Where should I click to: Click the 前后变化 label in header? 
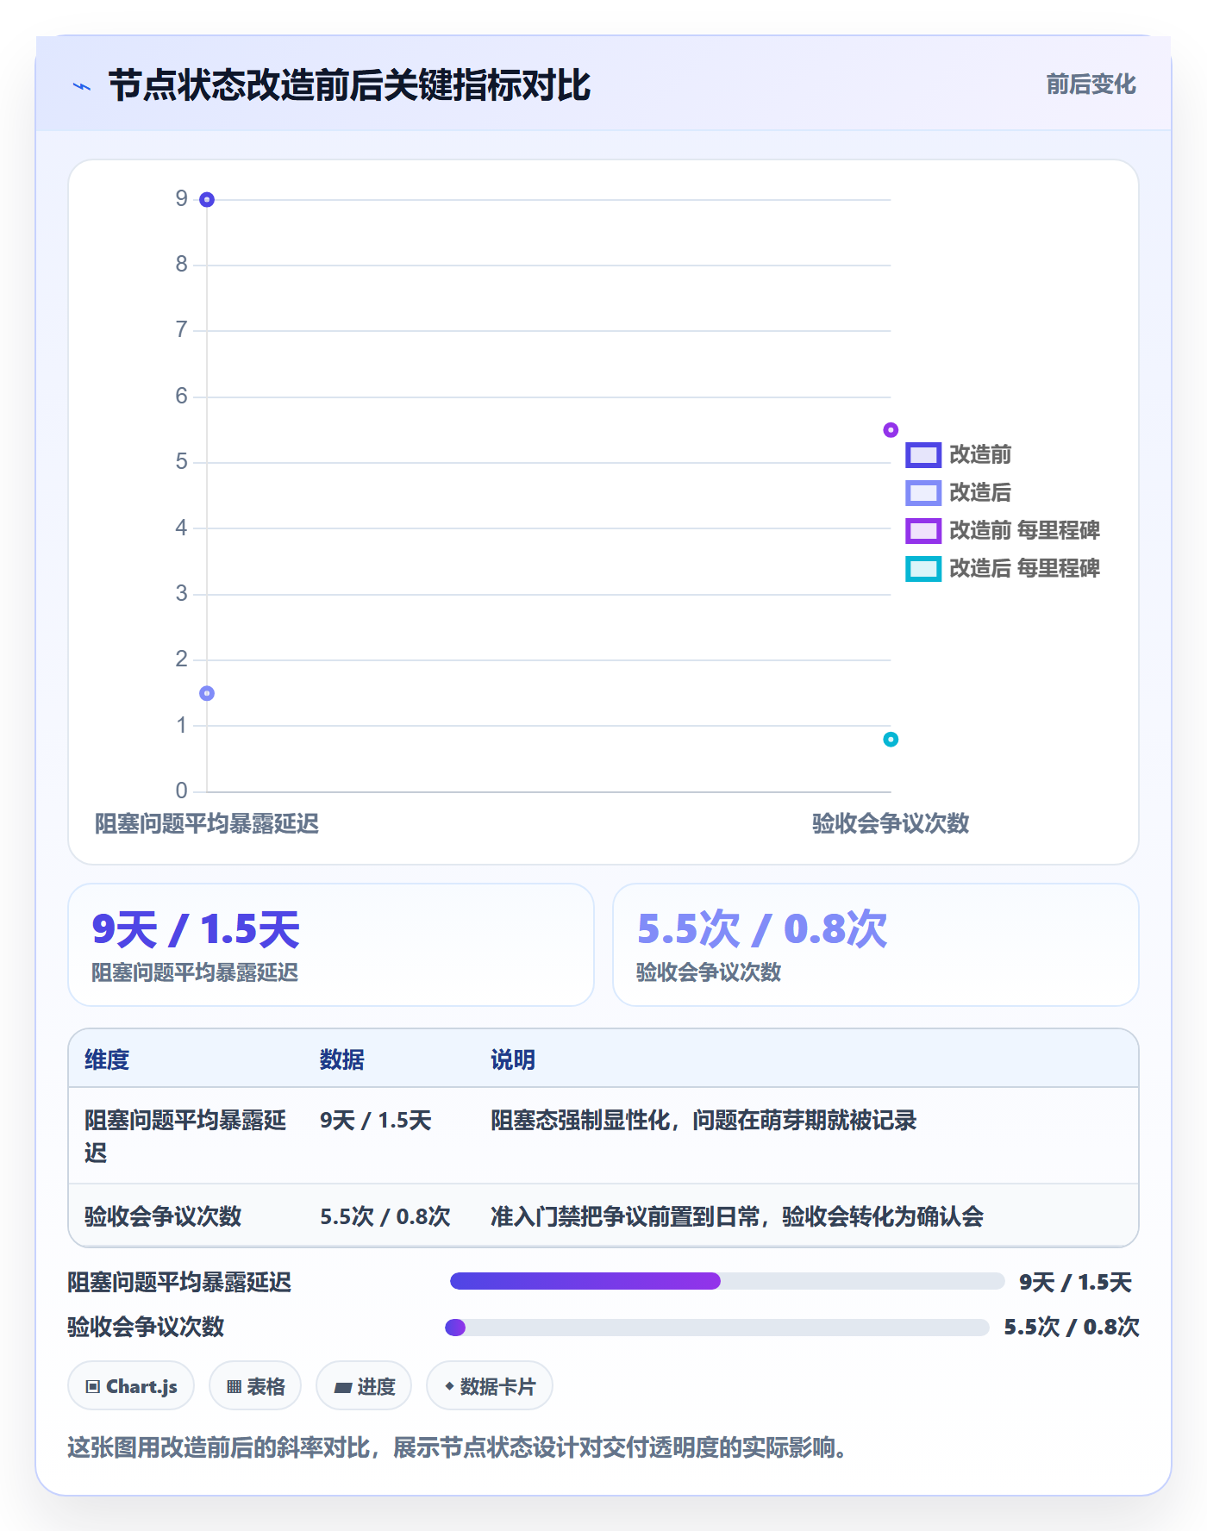[x=1091, y=84]
